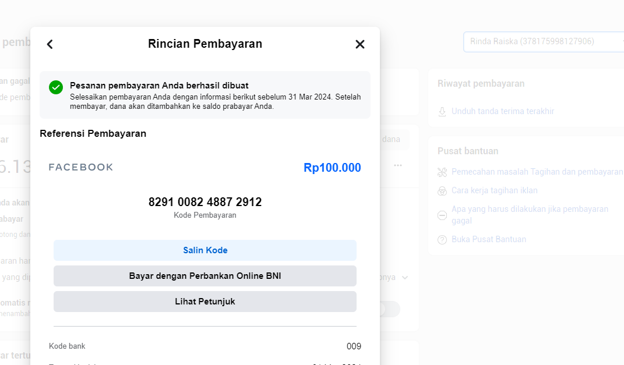
Task: Click the download receipt icon
Action: point(442,112)
